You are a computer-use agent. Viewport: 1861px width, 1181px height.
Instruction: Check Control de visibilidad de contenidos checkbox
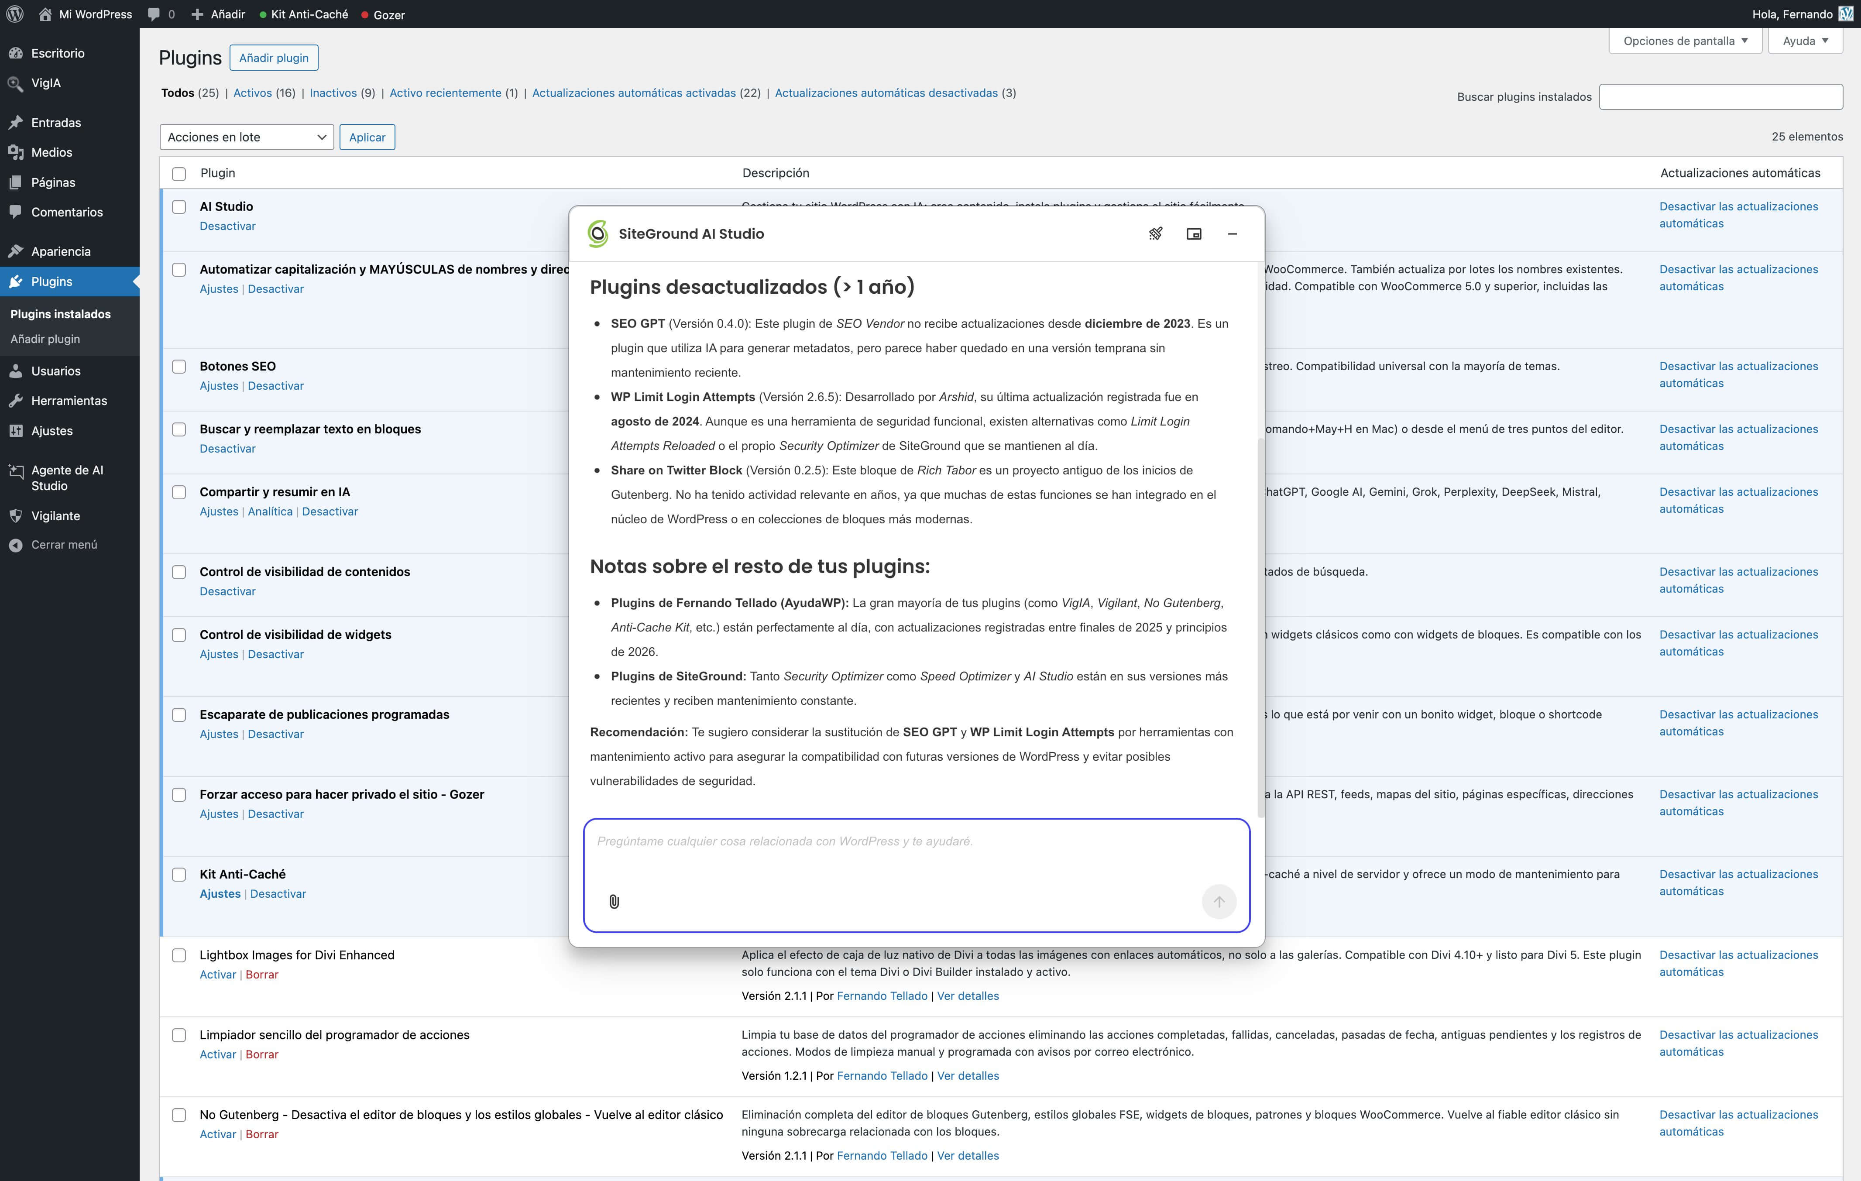point(179,572)
